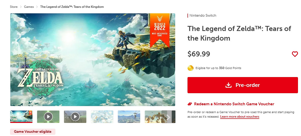Select the Link skydiving clouds thumbnail
Screen dimensions: 301x136
pos(102,117)
